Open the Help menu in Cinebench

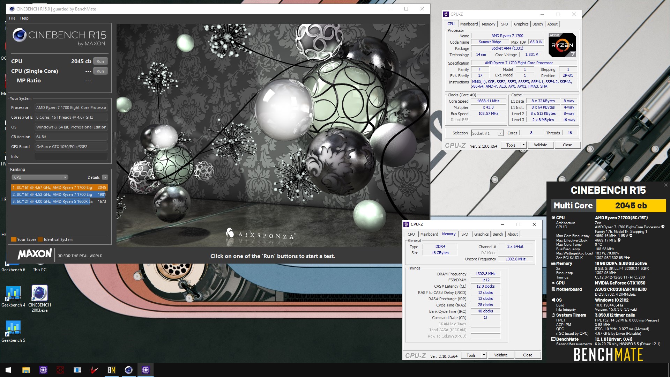[x=24, y=18]
